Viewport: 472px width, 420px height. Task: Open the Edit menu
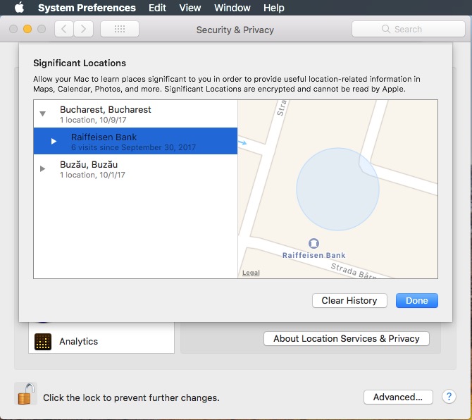tap(157, 8)
